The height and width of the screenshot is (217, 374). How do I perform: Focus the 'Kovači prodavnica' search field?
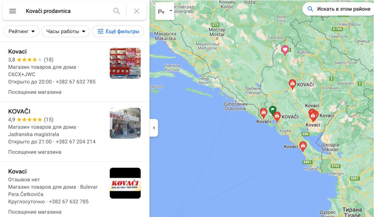click(67, 11)
